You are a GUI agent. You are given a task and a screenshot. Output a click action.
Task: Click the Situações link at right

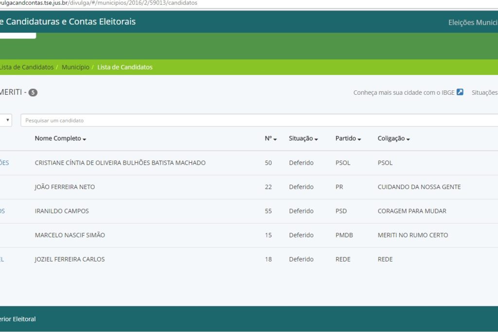point(485,93)
